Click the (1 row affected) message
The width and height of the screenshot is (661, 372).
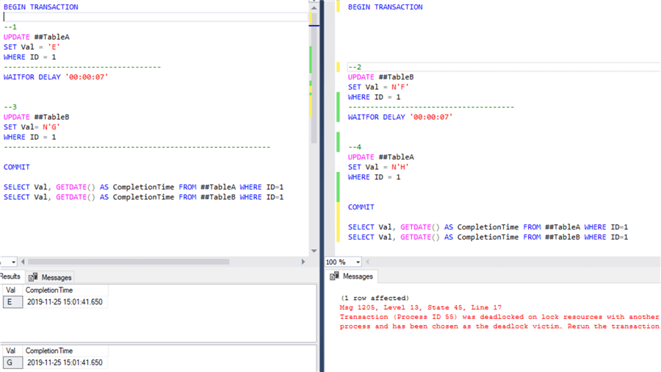pyautogui.click(x=375, y=298)
